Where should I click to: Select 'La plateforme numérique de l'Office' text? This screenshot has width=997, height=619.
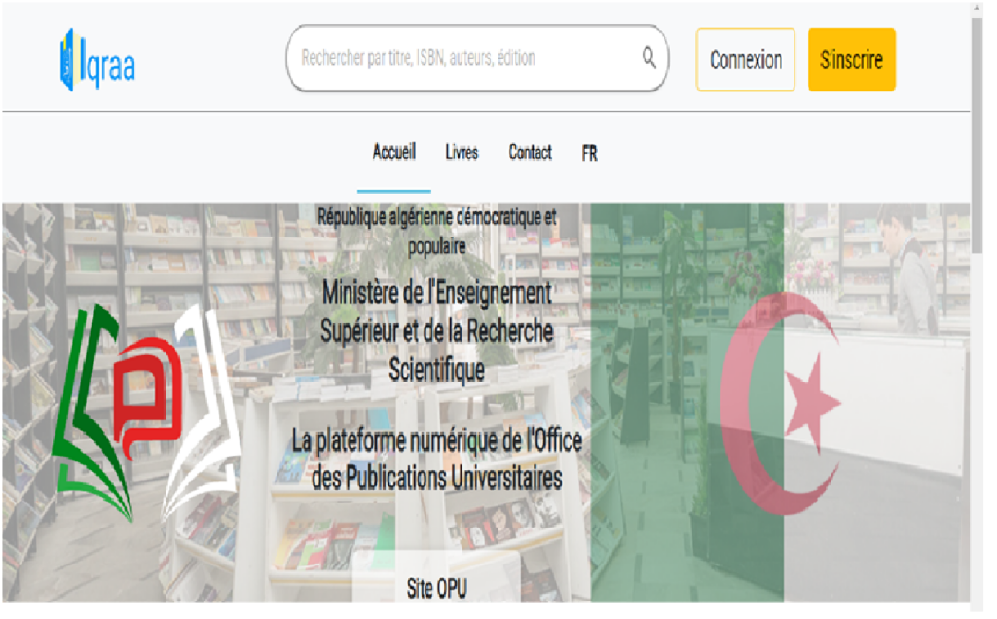tap(437, 458)
